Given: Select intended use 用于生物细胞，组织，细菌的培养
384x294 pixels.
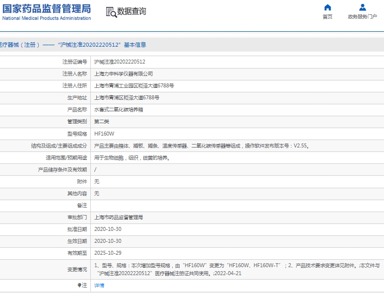Looking at the screenshot, I should [132, 157].
